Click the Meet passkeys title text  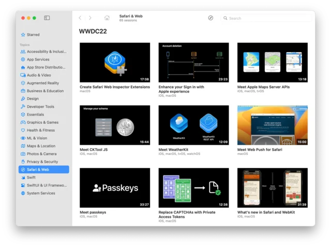click(x=93, y=212)
